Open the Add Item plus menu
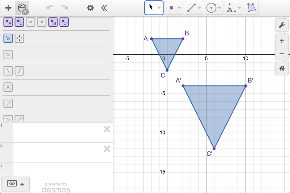The width and height of the screenshot is (290, 193). (x=8, y=8)
